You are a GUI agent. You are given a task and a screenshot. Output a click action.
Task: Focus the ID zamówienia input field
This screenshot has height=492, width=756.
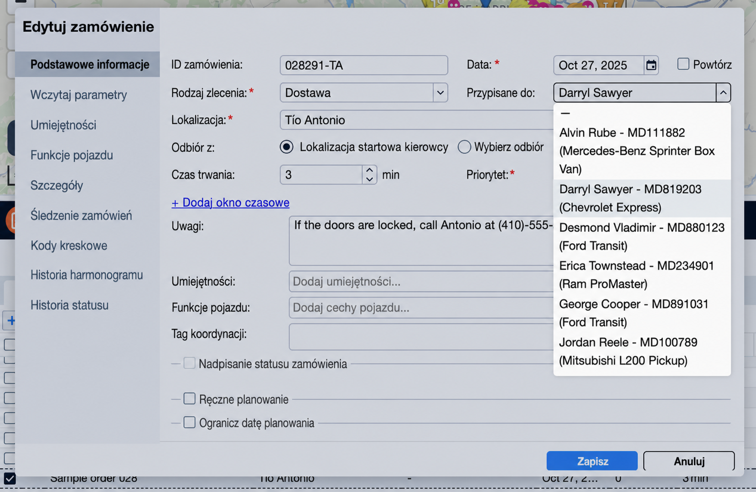tap(363, 65)
